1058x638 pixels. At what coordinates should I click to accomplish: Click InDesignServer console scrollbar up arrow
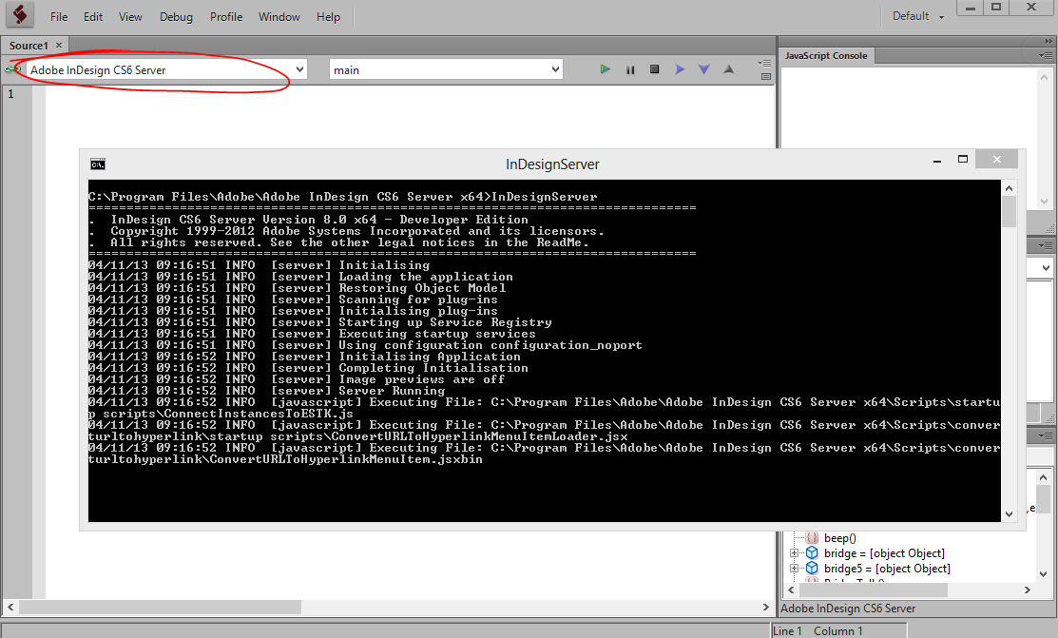point(1010,188)
